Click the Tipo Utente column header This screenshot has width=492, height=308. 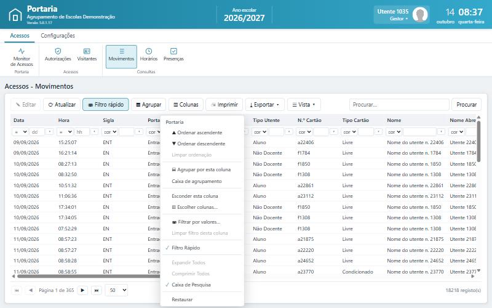click(272, 120)
